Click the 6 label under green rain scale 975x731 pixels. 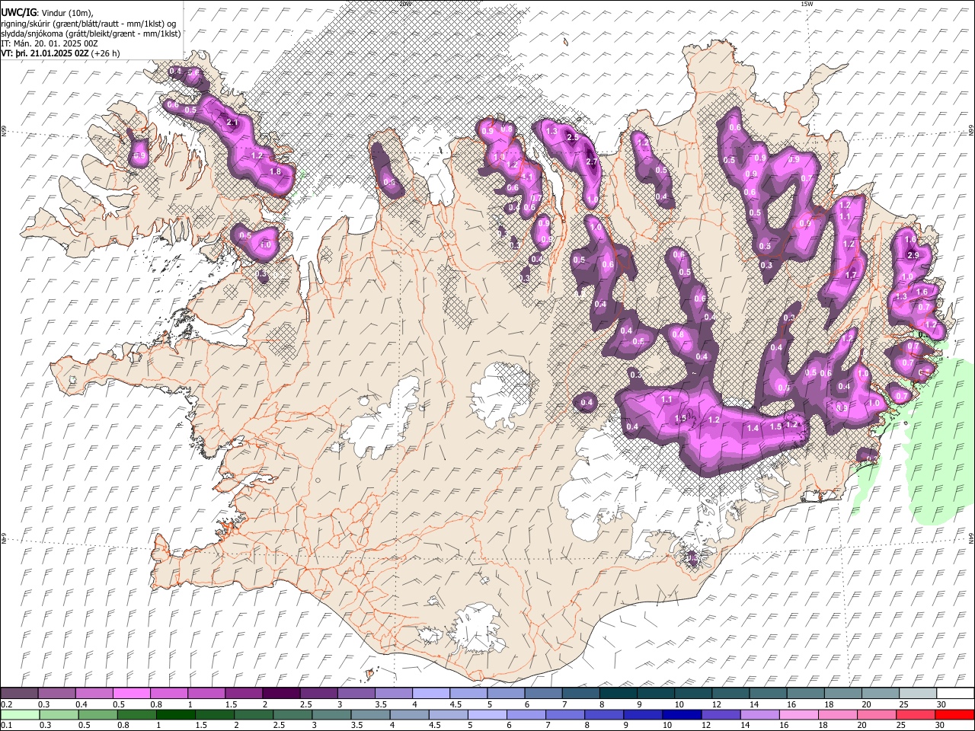tap(509, 725)
